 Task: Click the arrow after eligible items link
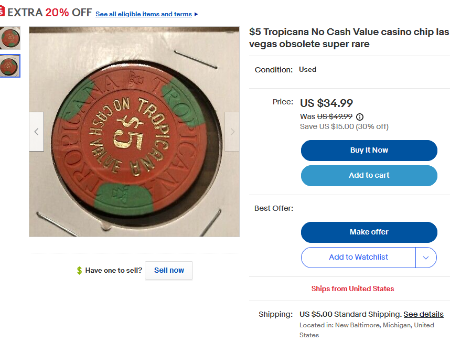pyautogui.click(x=196, y=14)
